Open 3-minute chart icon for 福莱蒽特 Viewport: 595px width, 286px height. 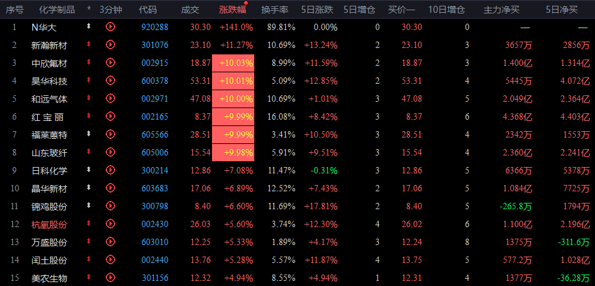[110, 134]
